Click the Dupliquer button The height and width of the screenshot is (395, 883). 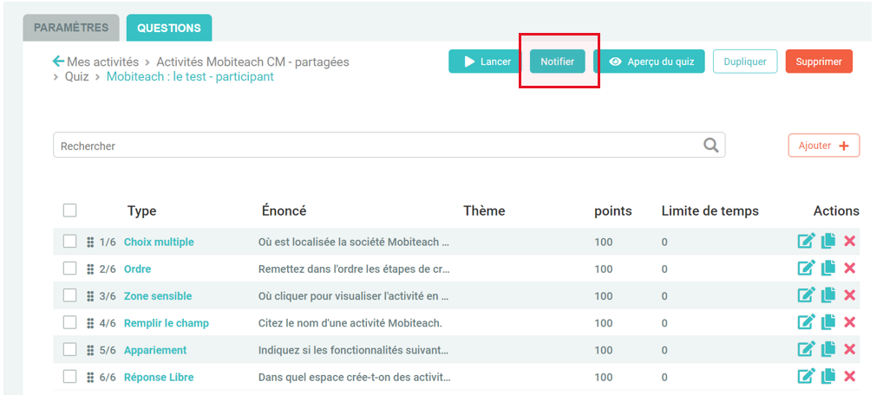click(745, 62)
